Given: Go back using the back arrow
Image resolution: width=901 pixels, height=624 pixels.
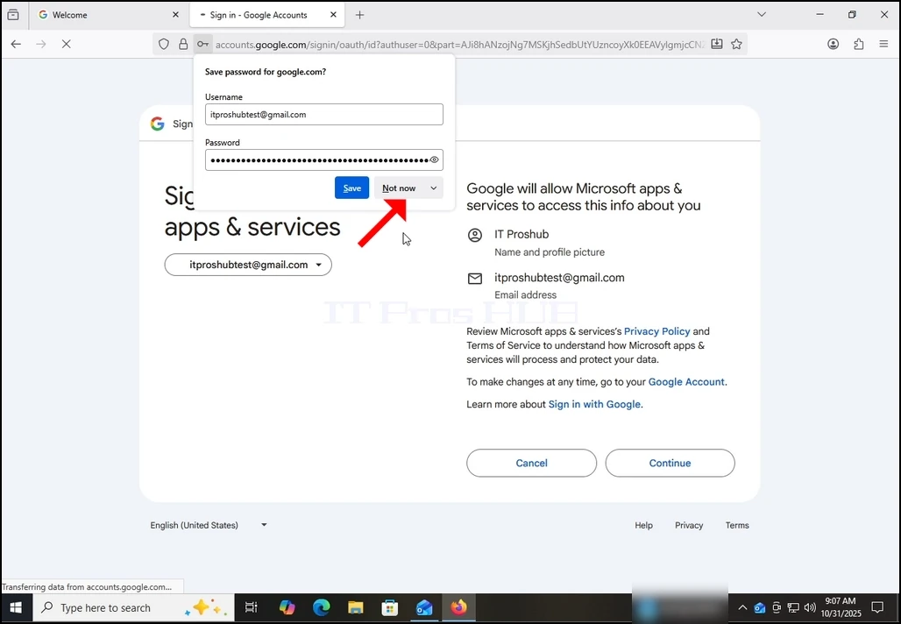Looking at the screenshot, I should click(x=16, y=44).
